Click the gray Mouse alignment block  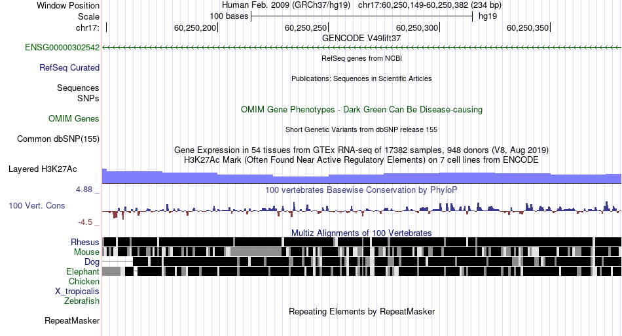pyautogui.click(x=256, y=252)
